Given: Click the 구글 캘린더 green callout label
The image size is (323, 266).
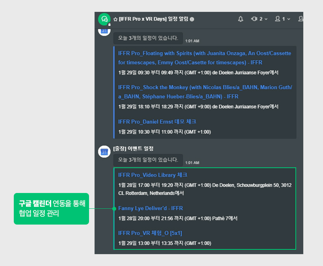Looking at the screenshot, I should [51, 209].
